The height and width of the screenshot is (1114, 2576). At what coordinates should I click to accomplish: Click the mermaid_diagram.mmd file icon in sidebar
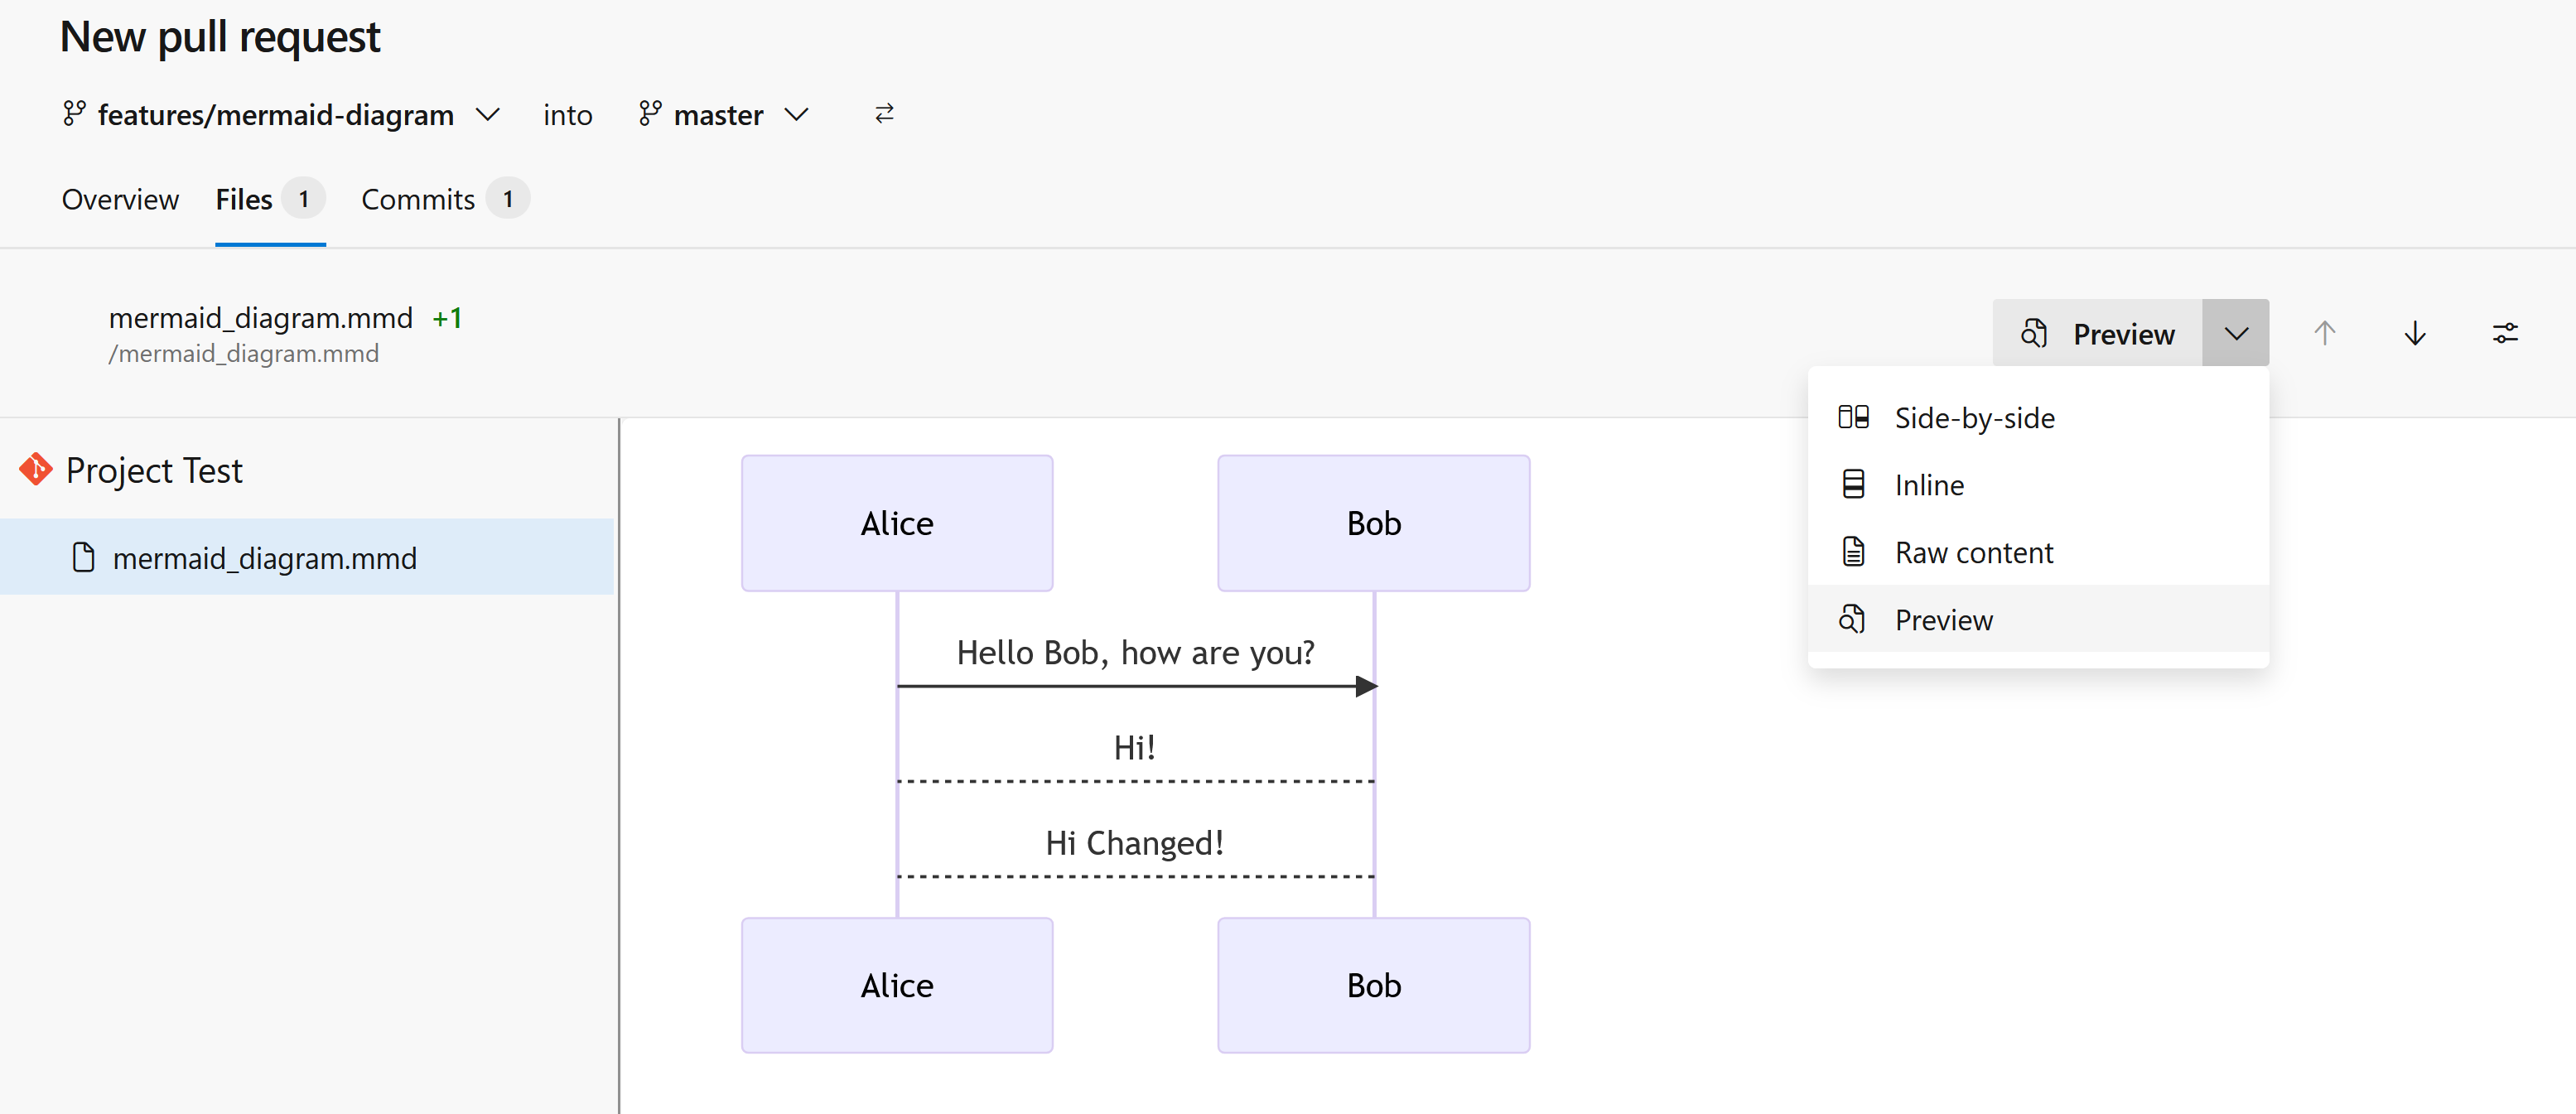click(x=84, y=557)
